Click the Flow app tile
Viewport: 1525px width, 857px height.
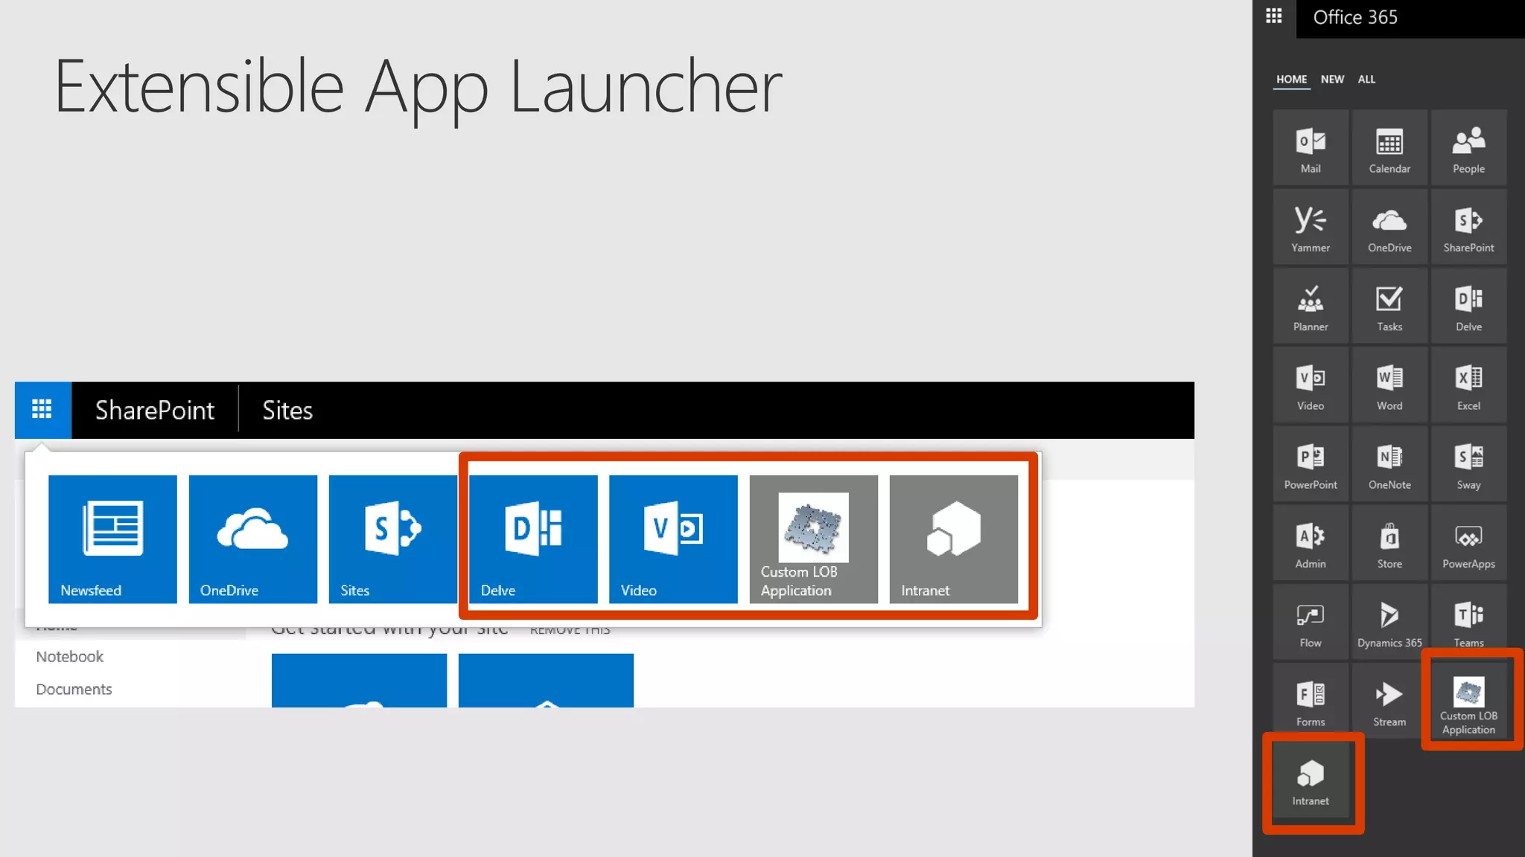(1310, 622)
